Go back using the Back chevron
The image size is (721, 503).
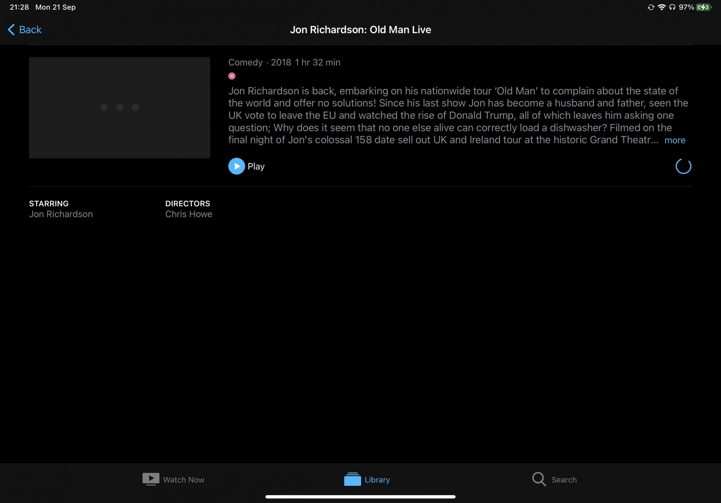pos(25,30)
